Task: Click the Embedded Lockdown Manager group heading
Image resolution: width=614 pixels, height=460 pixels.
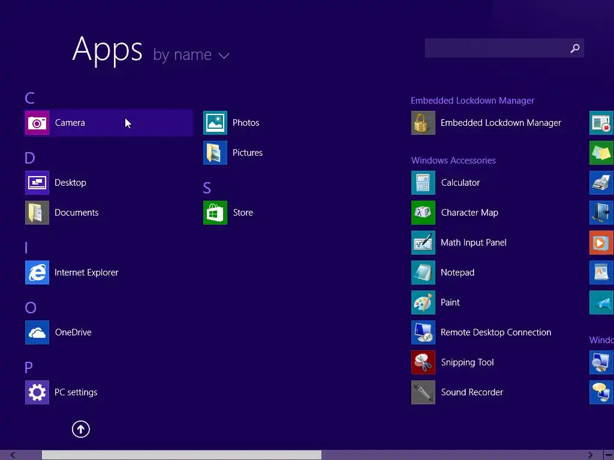Action: coord(472,101)
